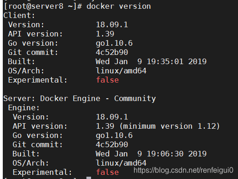
Task: Click the Client Git commit 4c52b90
Action: click(x=112, y=53)
